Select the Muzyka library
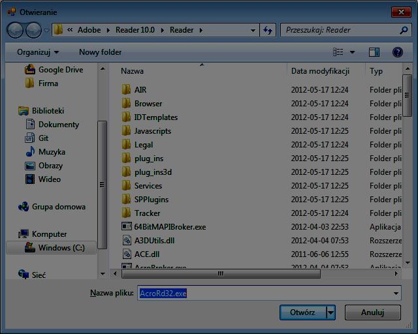This screenshot has height=334, width=418. 45,152
